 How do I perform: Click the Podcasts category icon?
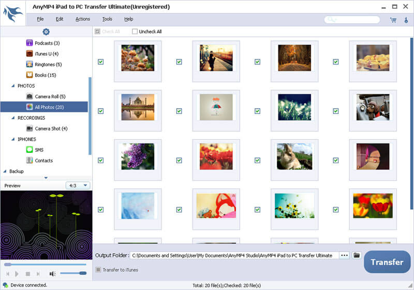tap(29, 43)
